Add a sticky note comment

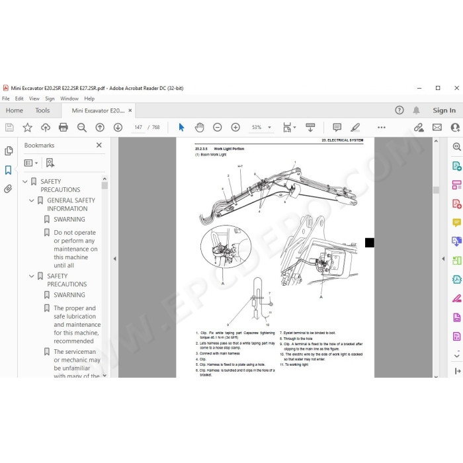pos(337,127)
